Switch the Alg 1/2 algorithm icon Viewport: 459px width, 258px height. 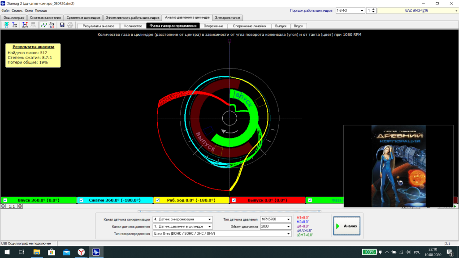pyautogui.click(x=52, y=25)
